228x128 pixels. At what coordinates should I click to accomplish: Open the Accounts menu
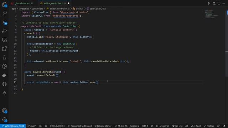(4, 111)
